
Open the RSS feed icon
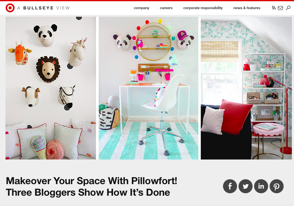(274, 8)
